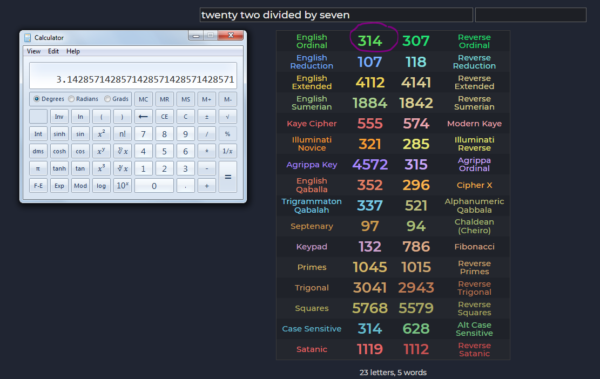The width and height of the screenshot is (600, 379).
Task: Click the phrase field reading 'twenty two divided by seven'
Action: [336, 15]
